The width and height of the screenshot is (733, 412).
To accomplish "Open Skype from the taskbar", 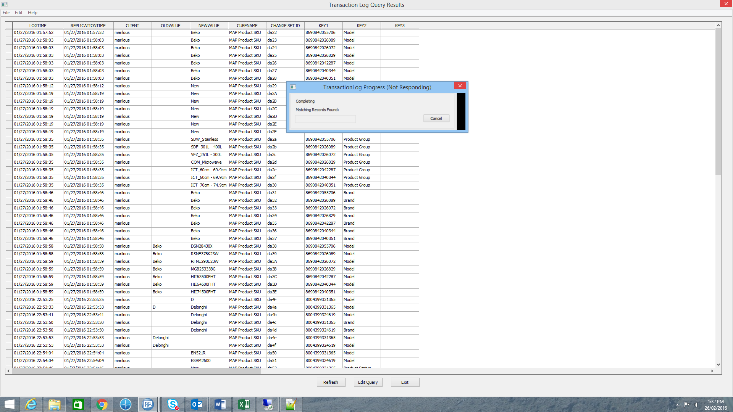I will click(173, 404).
